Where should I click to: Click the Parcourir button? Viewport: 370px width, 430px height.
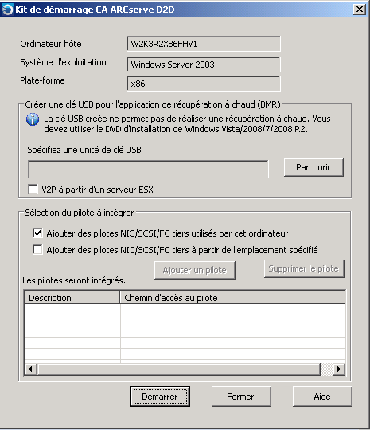[314, 167]
